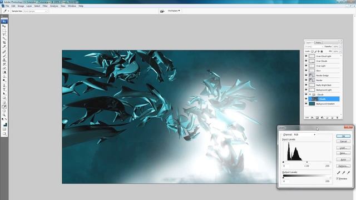The image size is (356, 200).
Task: Open the layer blend mode dropdown
Action: (x=314, y=47)
